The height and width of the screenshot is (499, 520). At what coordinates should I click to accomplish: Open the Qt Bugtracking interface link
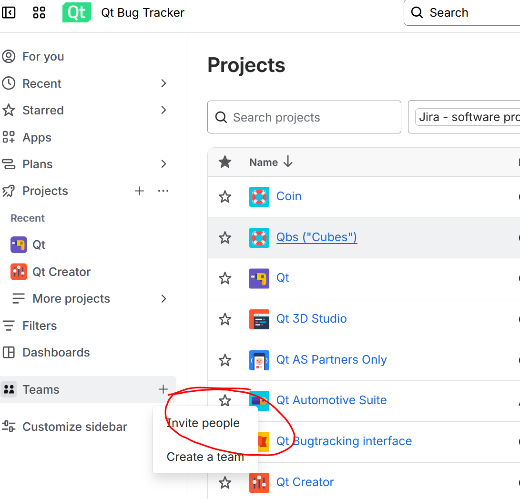[x=344, y=441]
